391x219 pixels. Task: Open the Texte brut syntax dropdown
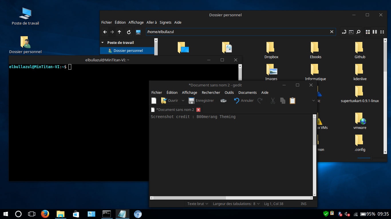pos(197,204)
